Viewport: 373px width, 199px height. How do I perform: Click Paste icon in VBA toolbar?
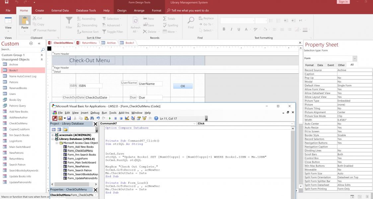click(x=86, y=118)
